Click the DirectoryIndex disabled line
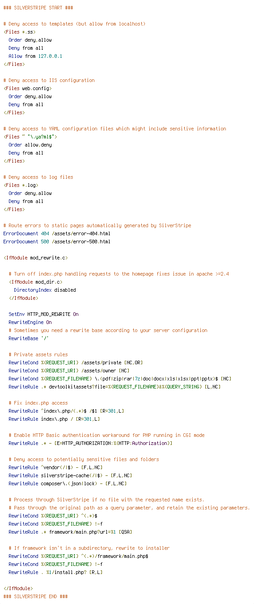 [x=45, y=290]
